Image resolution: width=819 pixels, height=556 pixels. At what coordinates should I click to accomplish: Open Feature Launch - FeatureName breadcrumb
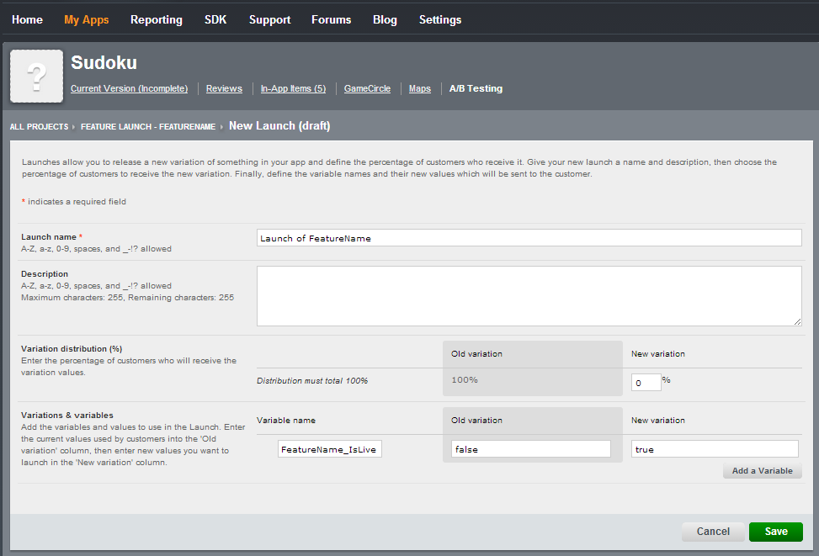[x=148, y=126]
